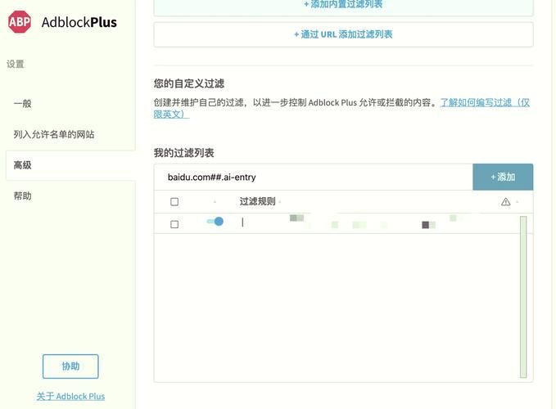The height and width of the screenshot is (409, 556).
Task: Tick the checkbox of the first filter row
Action: pos(174,224)
